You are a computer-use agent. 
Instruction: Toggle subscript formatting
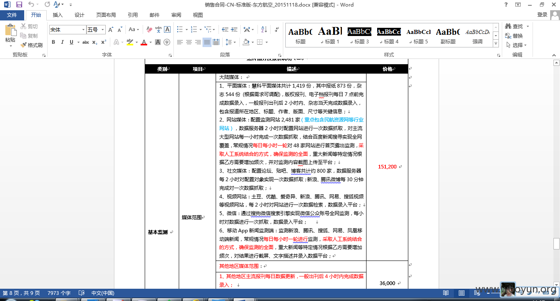pyautogui.click(x=95, y=42)
